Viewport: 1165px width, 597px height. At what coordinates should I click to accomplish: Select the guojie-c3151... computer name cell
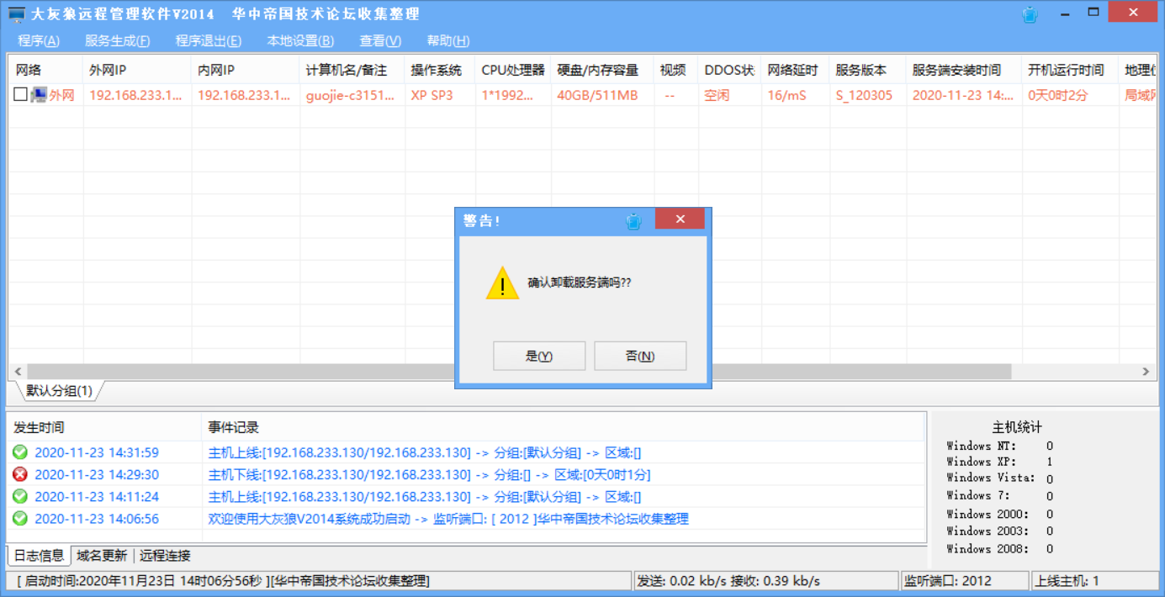(x=350, y=95)
